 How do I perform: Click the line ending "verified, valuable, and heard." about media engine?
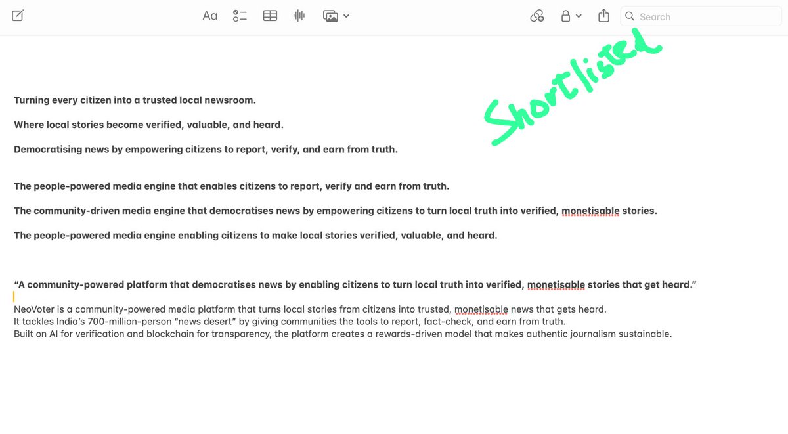tap(255, 235)
